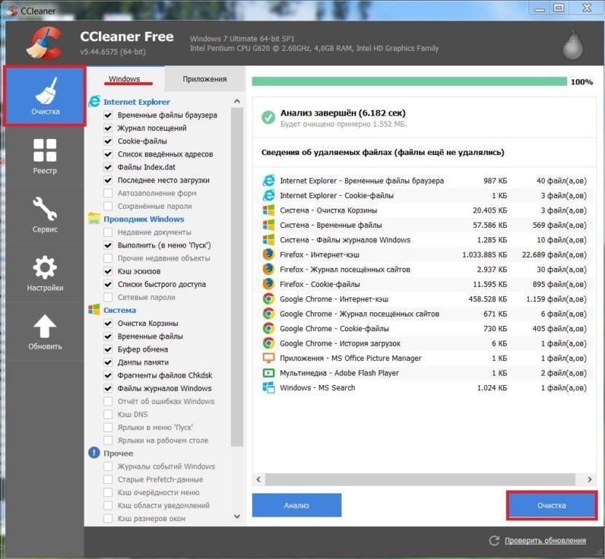Enable Сохранённые пароли checkbox

click(108, 206)
